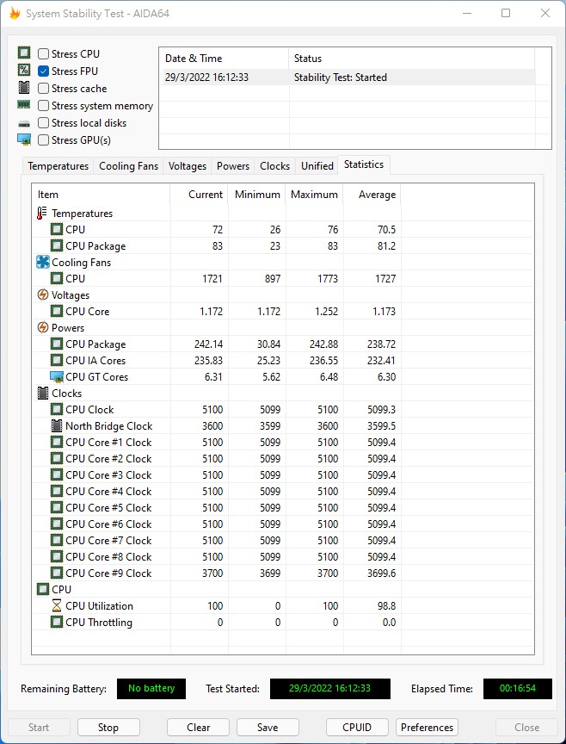Enable the Stress local disks checkbox
The width and height of the screenshot is (566, 744).
coord(43,123)
